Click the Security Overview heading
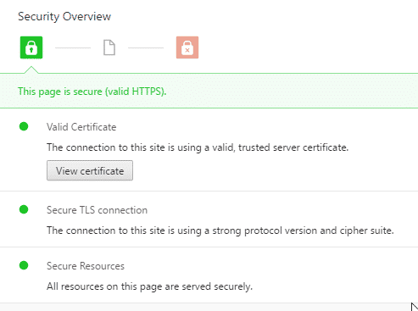Image resolution: width=418 pixels, height=311 pixels. pyautogui.click(x=64, y=16)
